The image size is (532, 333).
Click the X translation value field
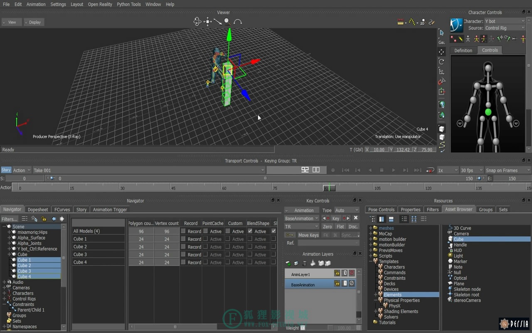379,149
